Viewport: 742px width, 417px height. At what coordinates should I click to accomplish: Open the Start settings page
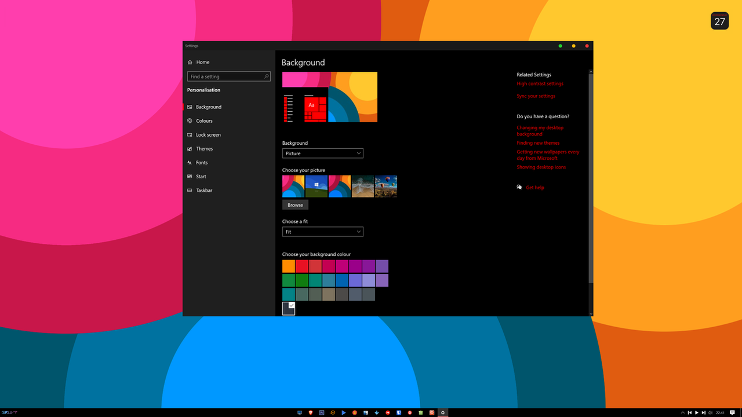229,177
